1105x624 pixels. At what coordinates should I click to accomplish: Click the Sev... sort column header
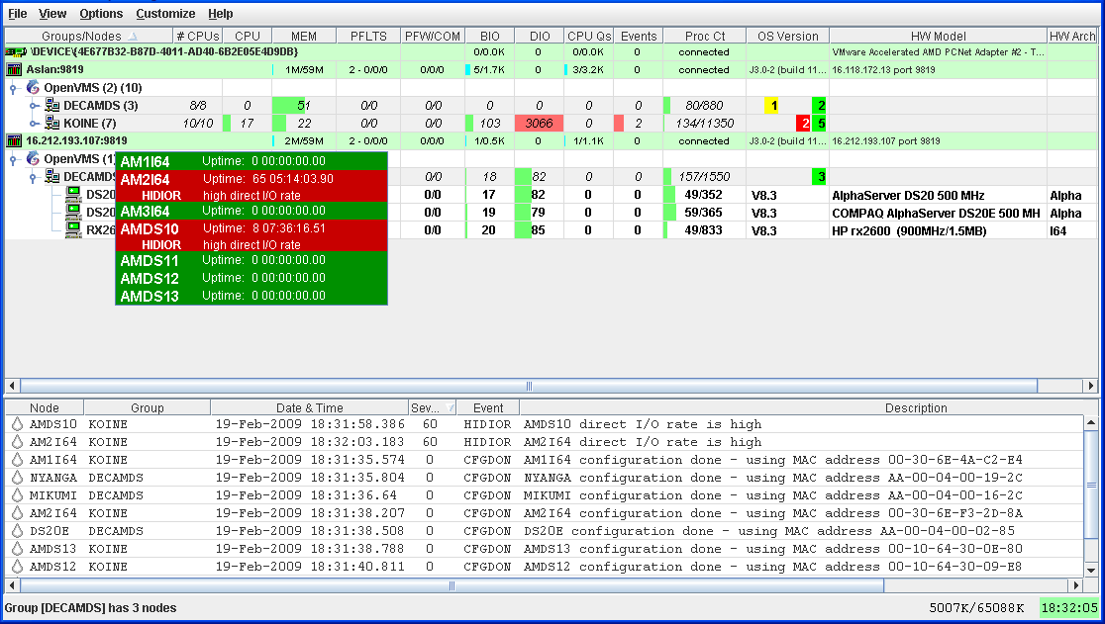(432, 407)
